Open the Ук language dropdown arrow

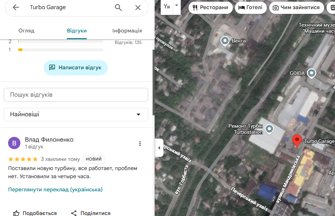[x=177, y=5]
